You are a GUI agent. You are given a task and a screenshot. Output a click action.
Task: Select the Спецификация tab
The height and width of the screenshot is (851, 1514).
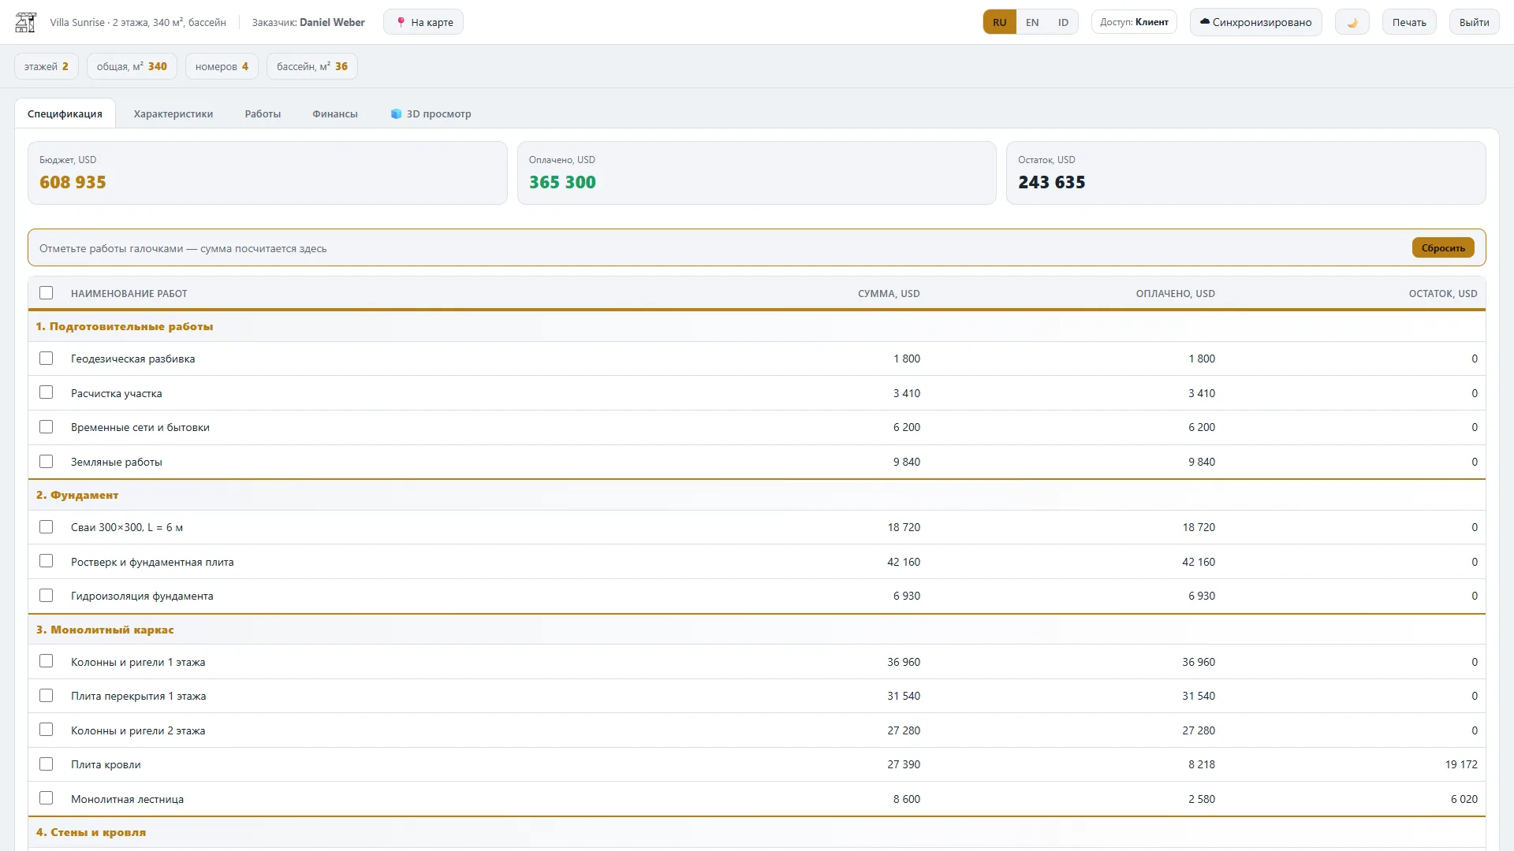click(65, 113)
